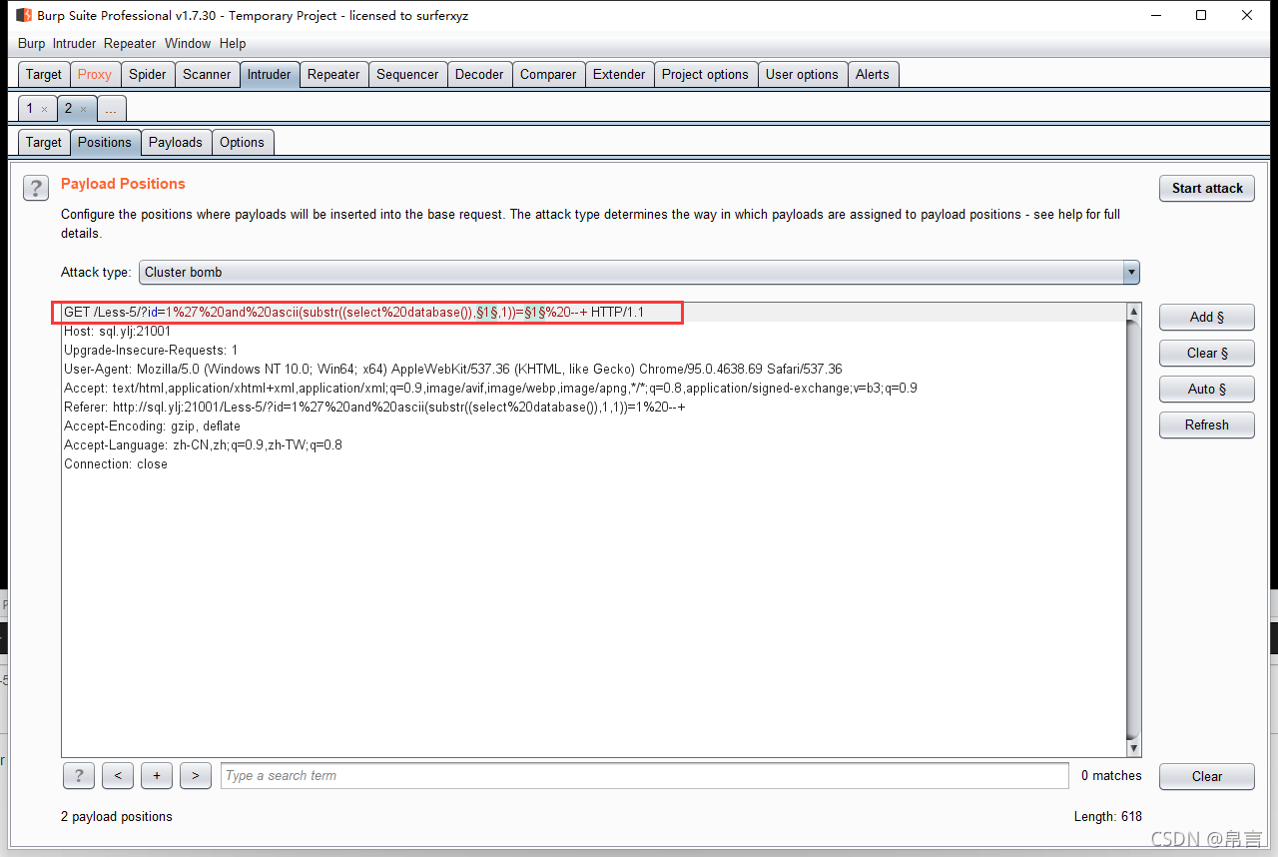Close Intruder attack tab 2
Image resolution: width=1278 pixels, height=857 pixels.
[83, 109]
